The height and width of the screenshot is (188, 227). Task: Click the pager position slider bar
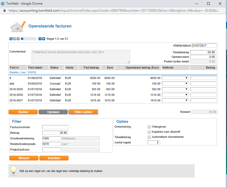(x=28, y=39)
